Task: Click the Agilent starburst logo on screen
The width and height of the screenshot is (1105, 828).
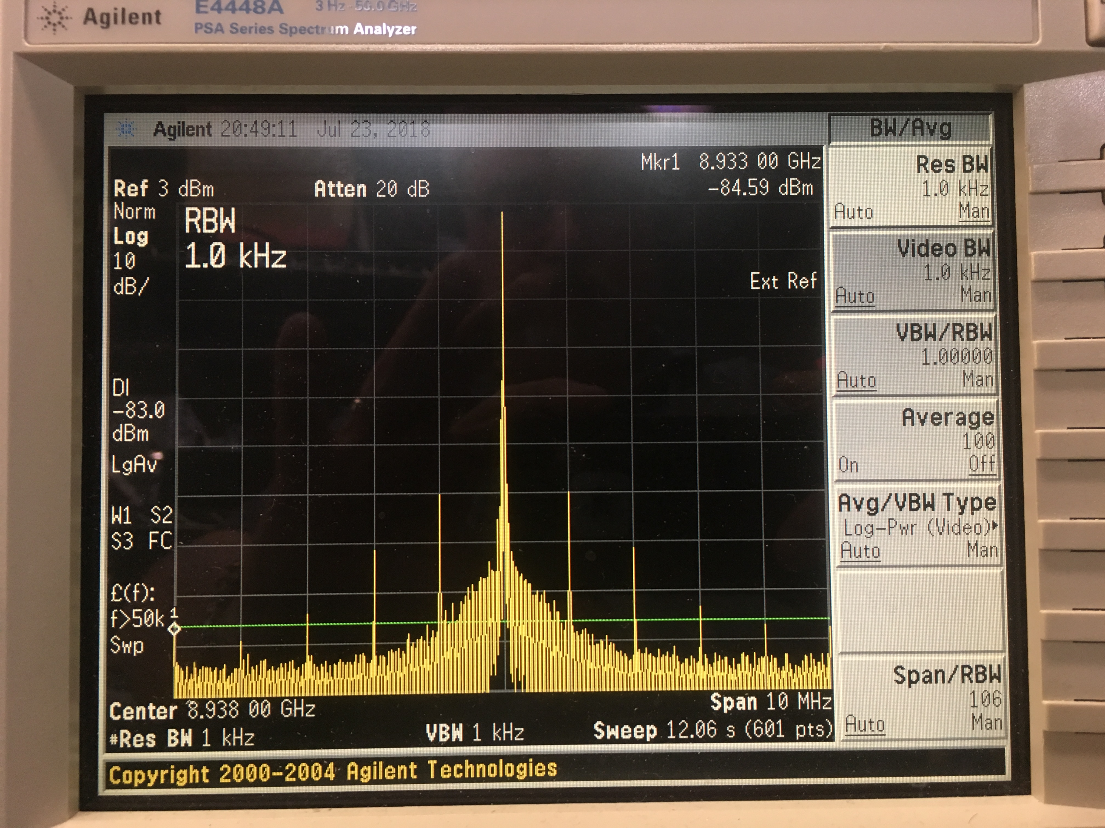Action: coord(126,129)
